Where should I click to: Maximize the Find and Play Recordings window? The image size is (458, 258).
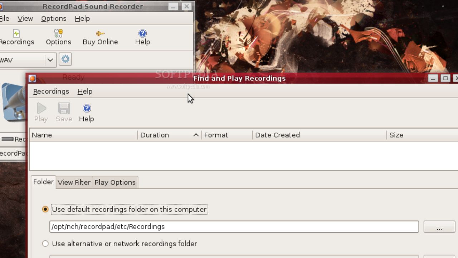445,78
